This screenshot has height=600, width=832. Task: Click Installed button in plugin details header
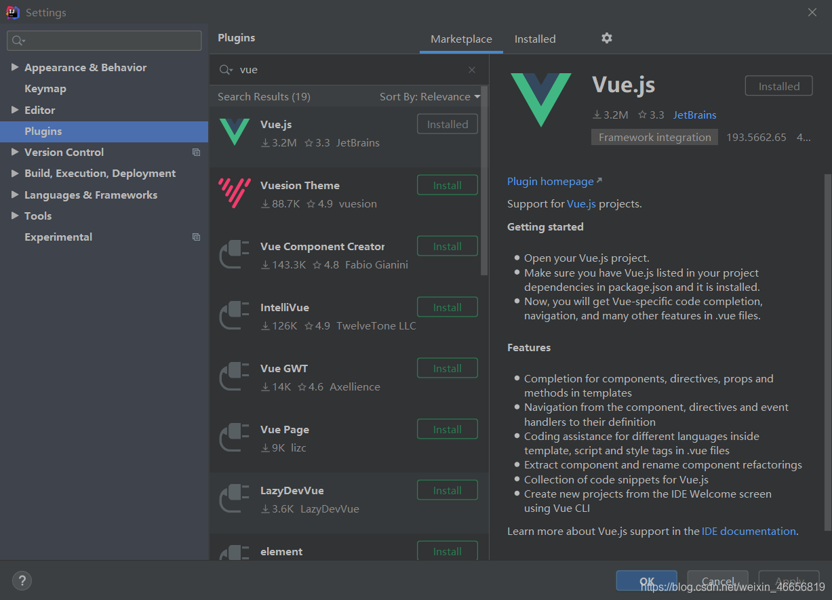pos(779,86)
